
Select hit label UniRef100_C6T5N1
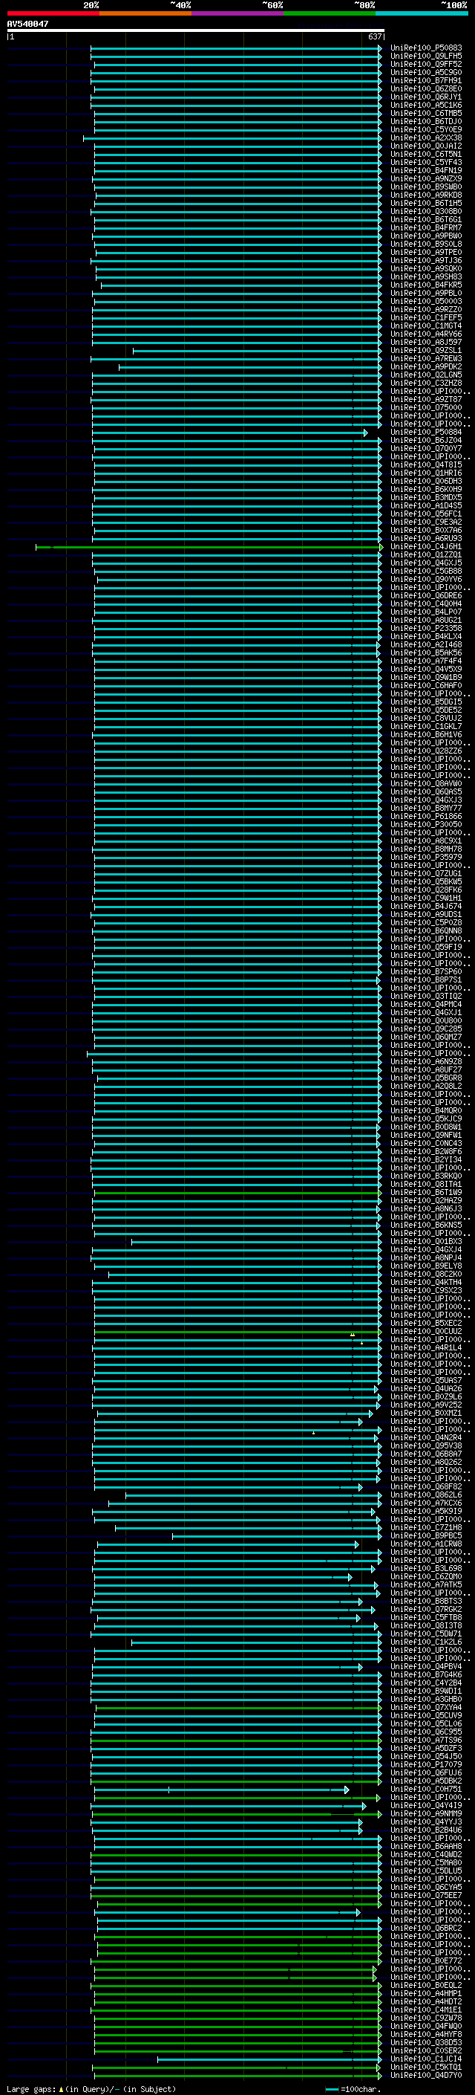(x=426, y=154)
